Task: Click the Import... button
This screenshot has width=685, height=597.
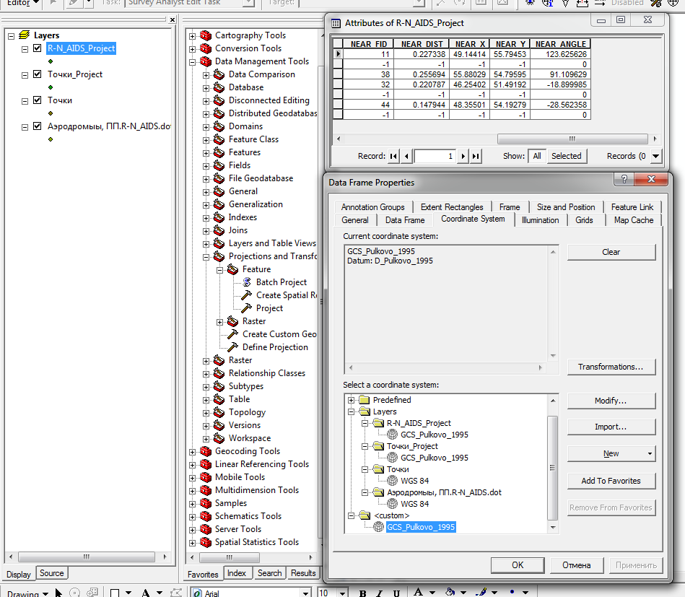Action: tap(611, 427)
